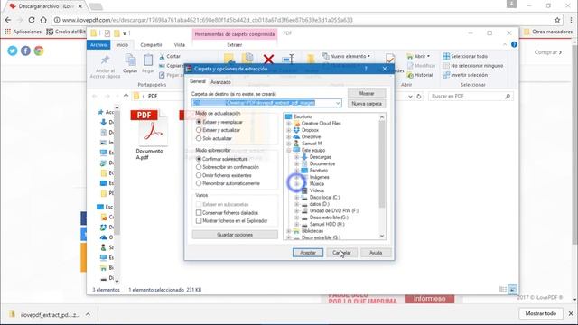
Task: Open Nuevo elemento dropdown in ribbon
Action: [x=347, y=56]
